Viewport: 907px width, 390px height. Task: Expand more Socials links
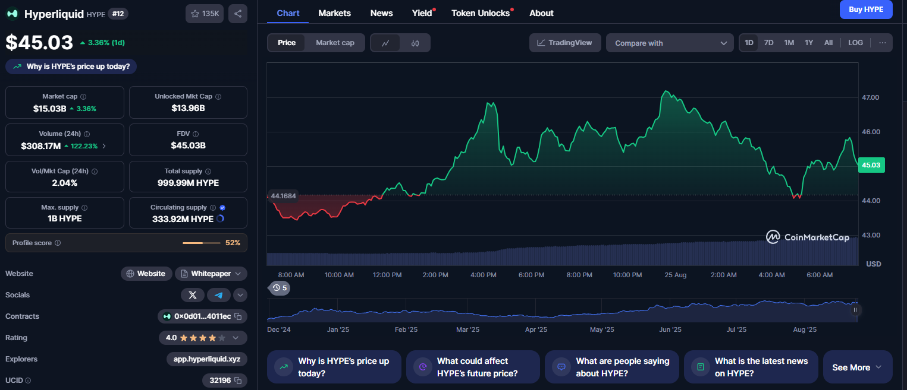click(240, 295)
